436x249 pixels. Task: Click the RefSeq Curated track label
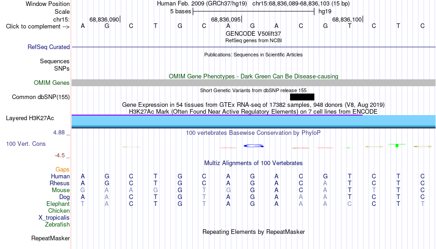(48, 47)
